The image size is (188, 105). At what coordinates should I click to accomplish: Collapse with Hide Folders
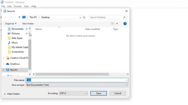click(x=12, y=94)
